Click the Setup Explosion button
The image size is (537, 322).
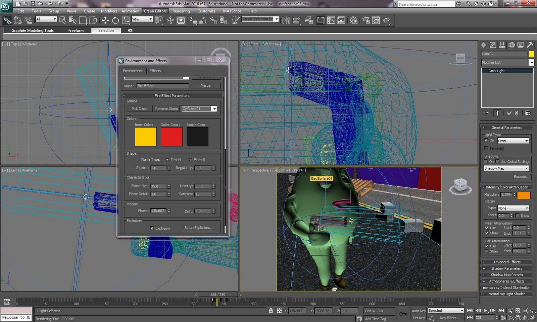[199, 228]
